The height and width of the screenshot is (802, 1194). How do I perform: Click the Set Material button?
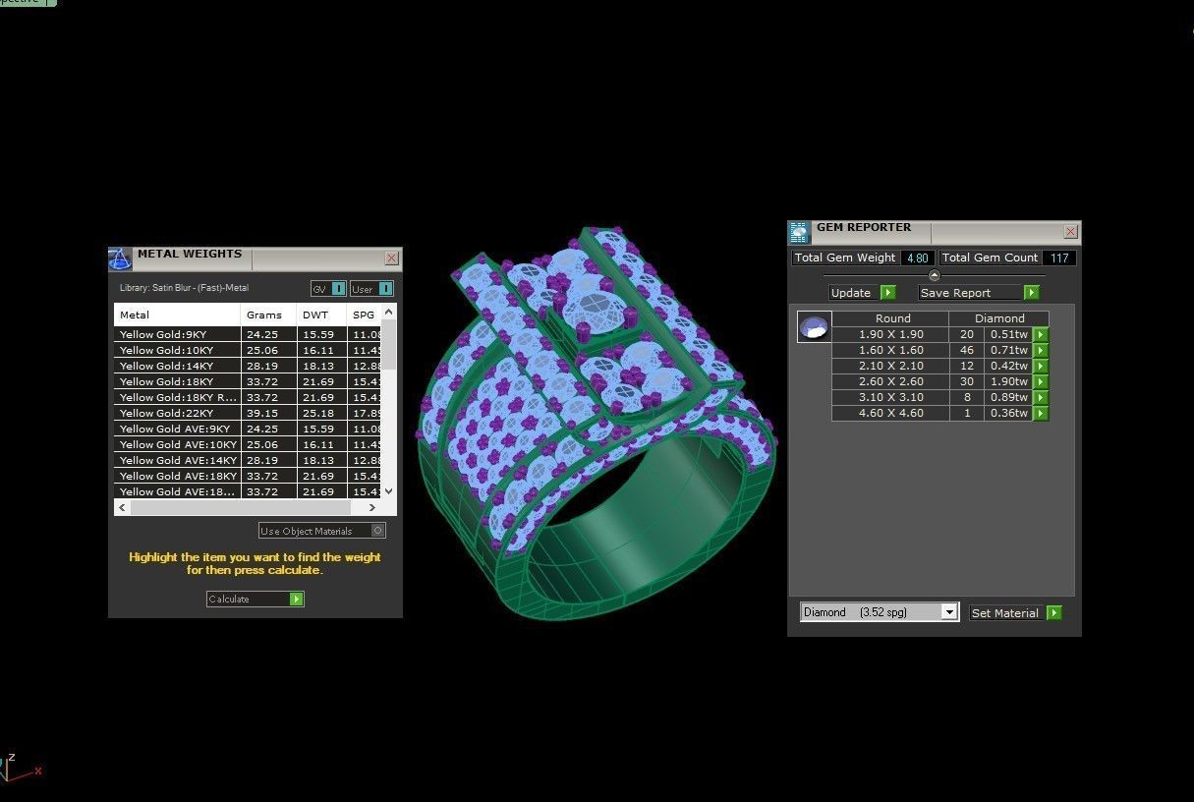(x=1015, y=612)
